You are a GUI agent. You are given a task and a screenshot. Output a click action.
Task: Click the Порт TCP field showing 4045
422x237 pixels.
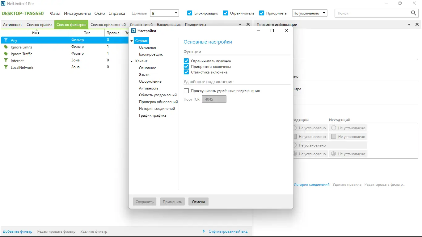[214, 99]
